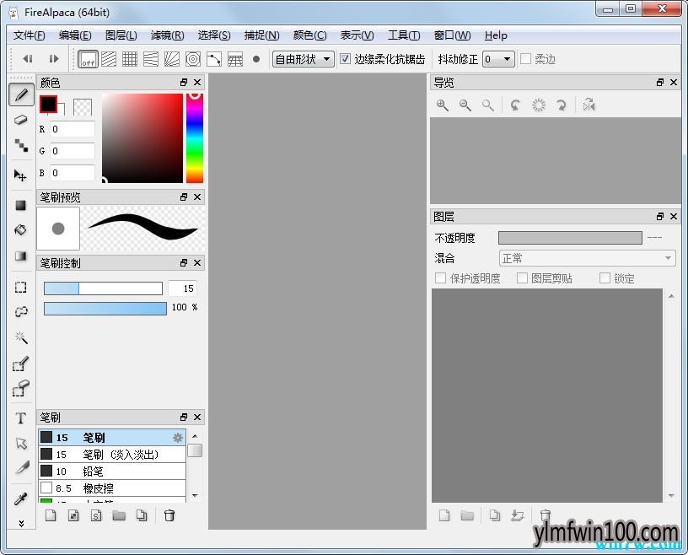Toggle the 边缘柔化抗锯齿 checkbox

pyautogui.click(x=346, y=59)
